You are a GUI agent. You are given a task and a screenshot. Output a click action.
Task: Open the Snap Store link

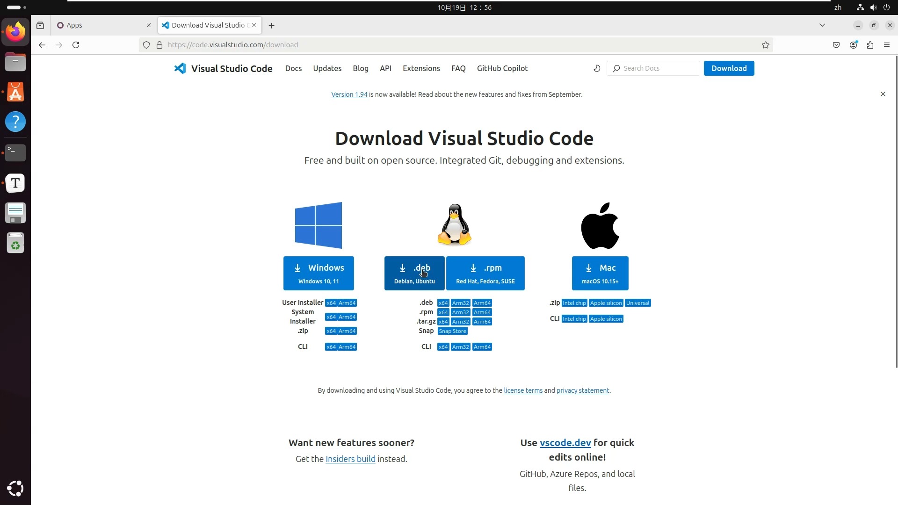click(452, 331)
